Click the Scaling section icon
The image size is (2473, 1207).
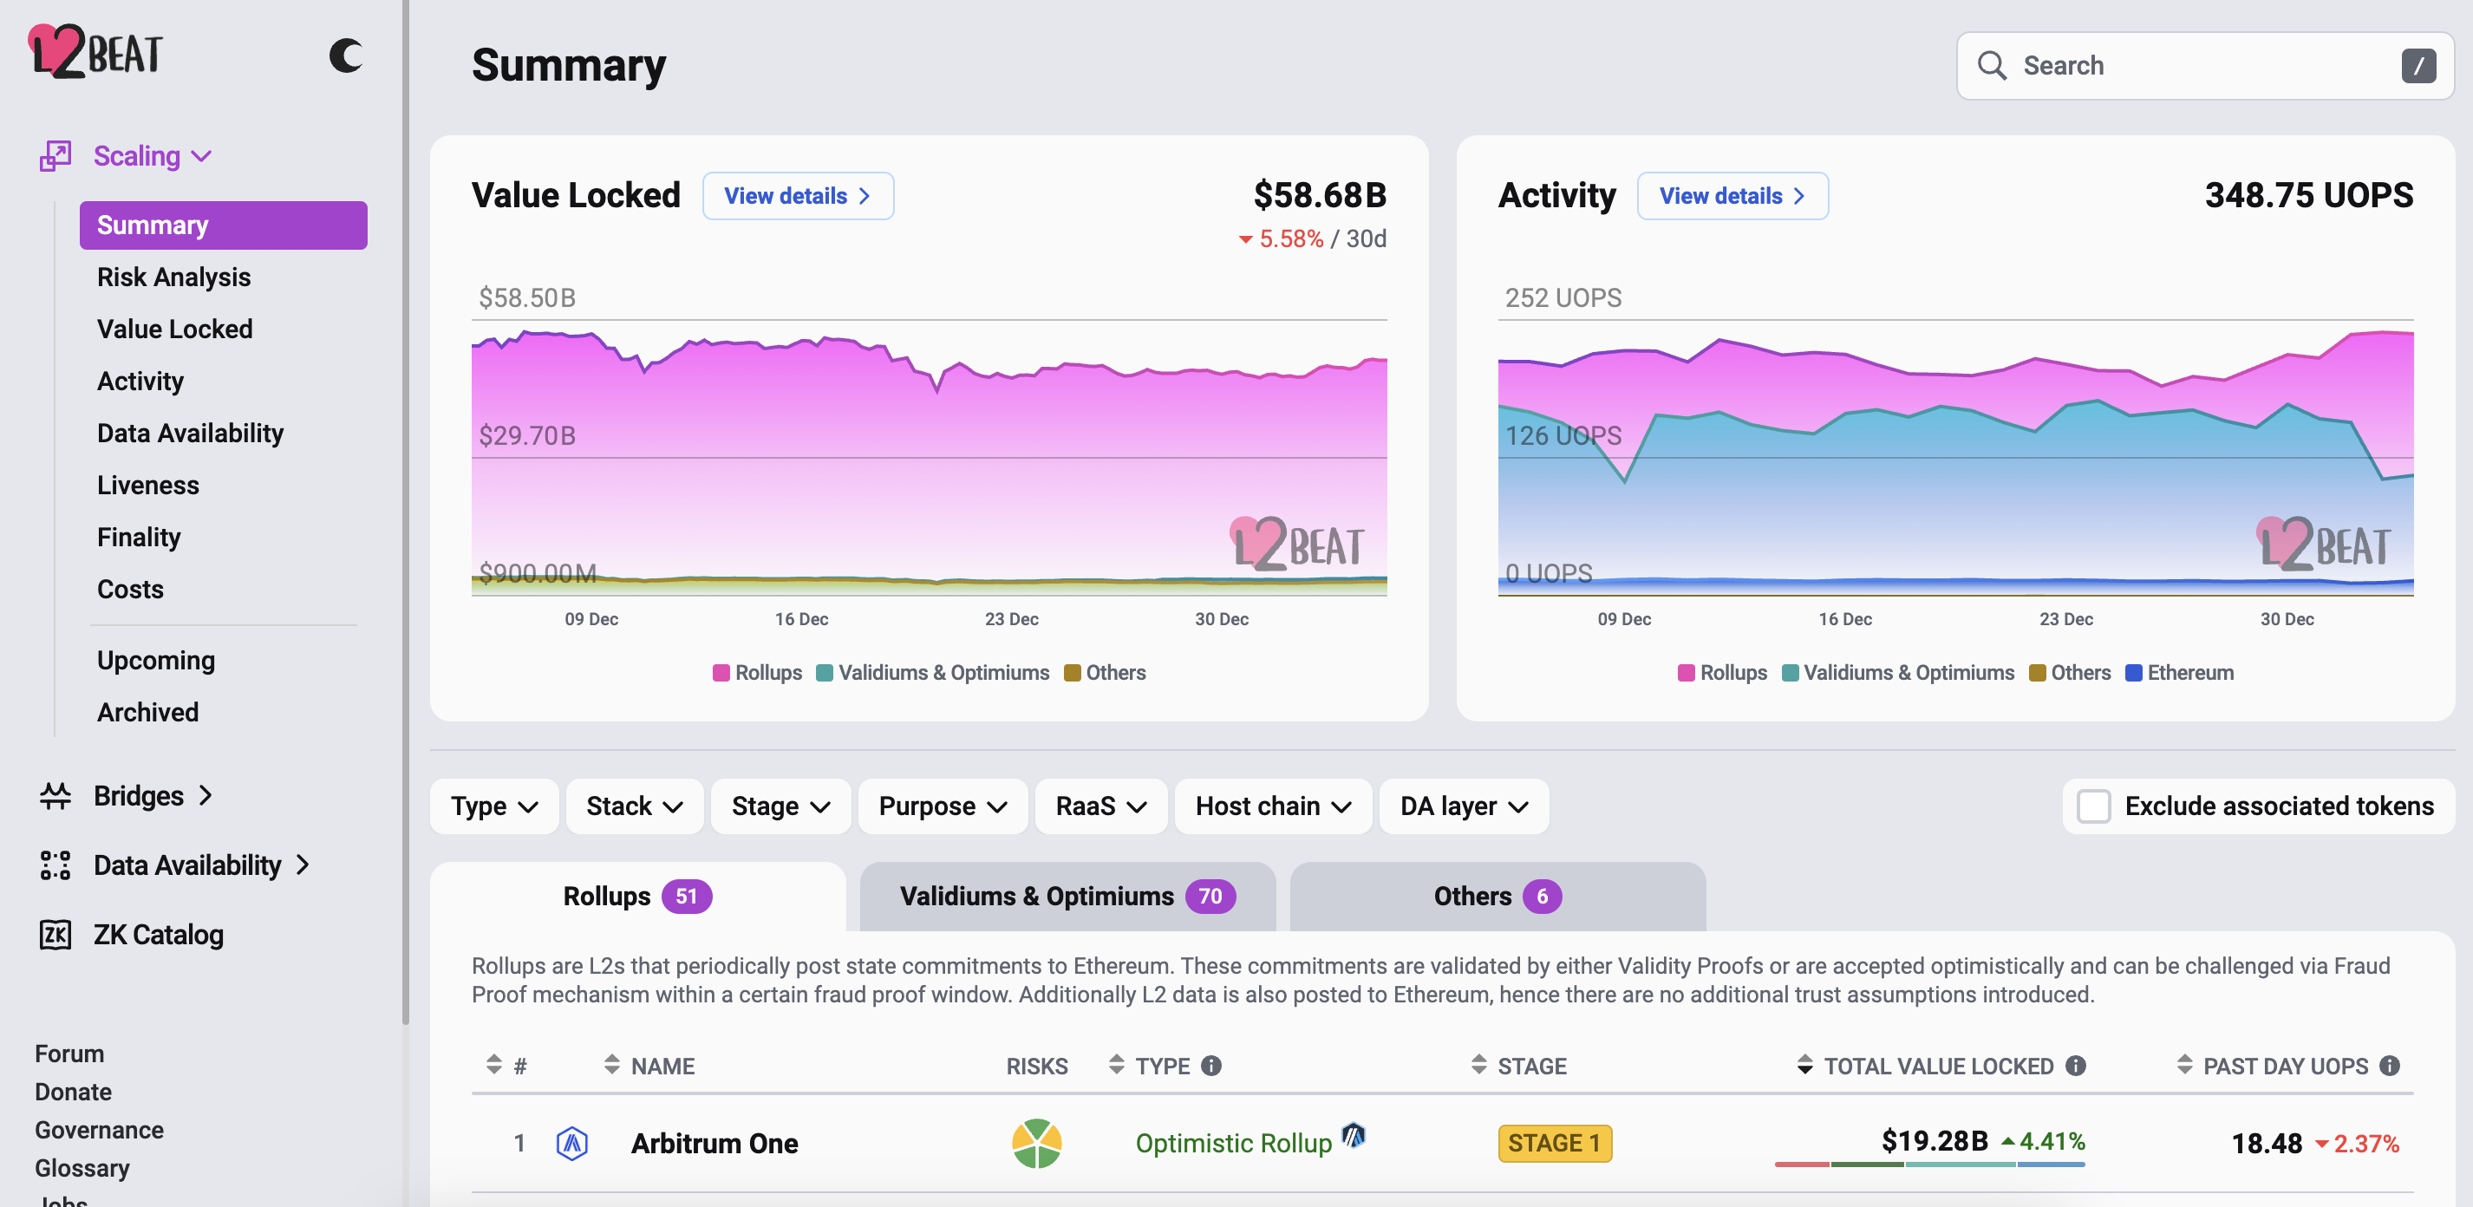coord(55,155)
